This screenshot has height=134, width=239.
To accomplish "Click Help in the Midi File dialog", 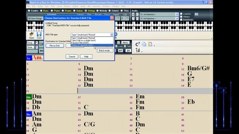I will point(86,57).
